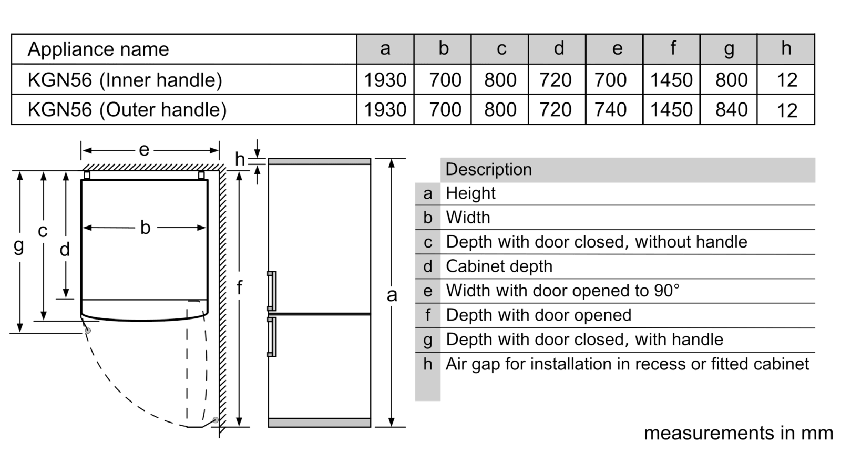Click height label 'a' right of the front-view fridge
Screen dimensions: 841x473
pos(392,295)
